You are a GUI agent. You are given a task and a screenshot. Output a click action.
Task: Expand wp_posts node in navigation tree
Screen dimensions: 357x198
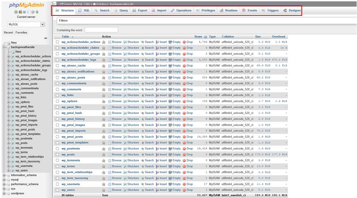coord(9,143)
